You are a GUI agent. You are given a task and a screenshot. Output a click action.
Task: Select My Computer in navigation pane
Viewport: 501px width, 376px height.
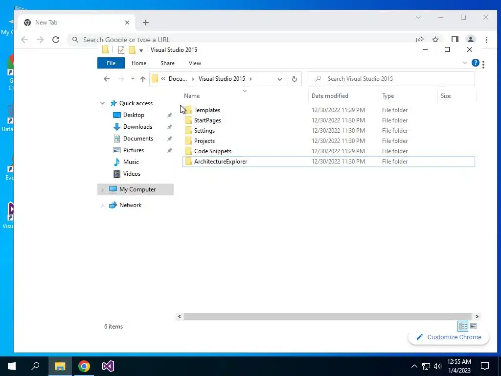137,189
